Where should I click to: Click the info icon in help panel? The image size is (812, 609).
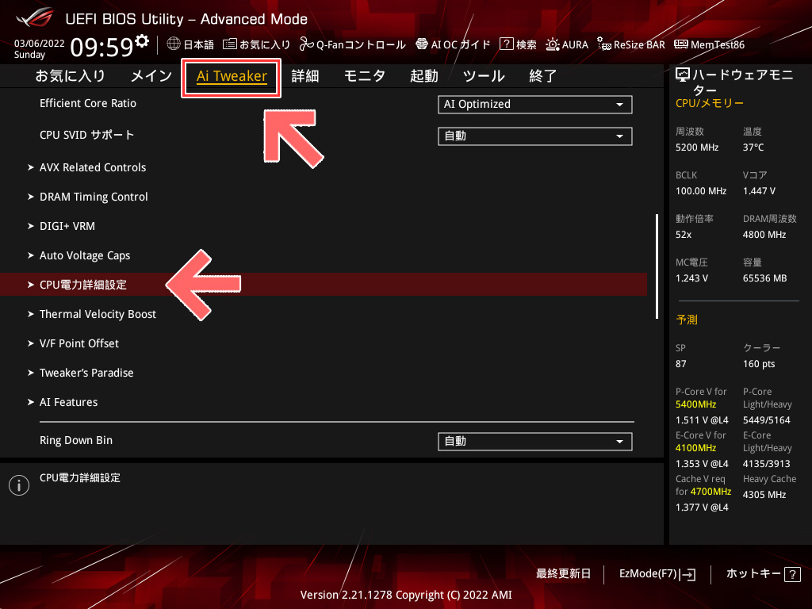tap(19, 485)
